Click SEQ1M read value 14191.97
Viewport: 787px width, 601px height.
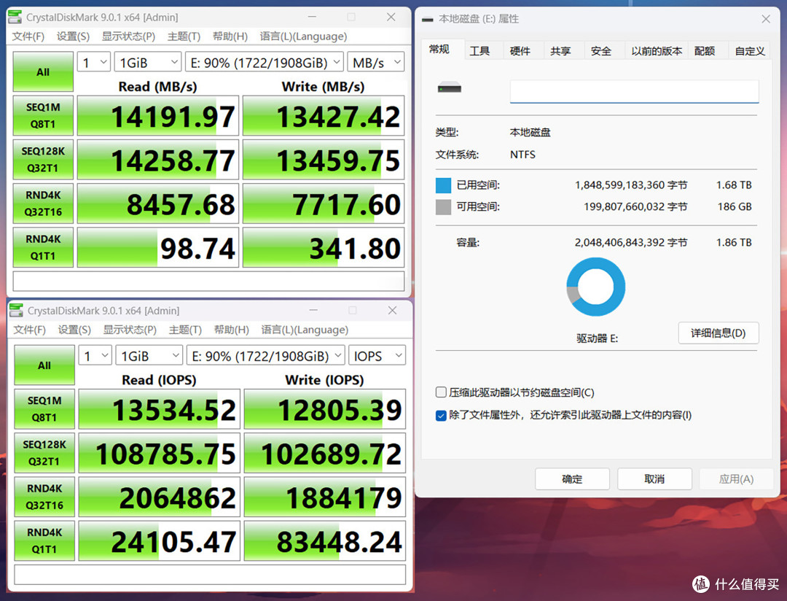click(x=158, y=115)
